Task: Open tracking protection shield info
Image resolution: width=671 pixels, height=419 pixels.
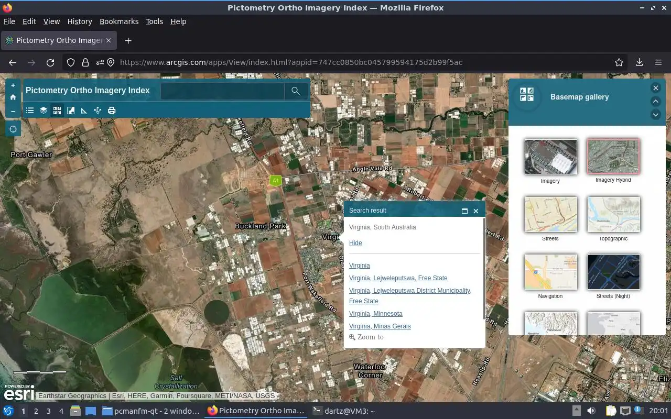Action: click(x=71, y=62)
